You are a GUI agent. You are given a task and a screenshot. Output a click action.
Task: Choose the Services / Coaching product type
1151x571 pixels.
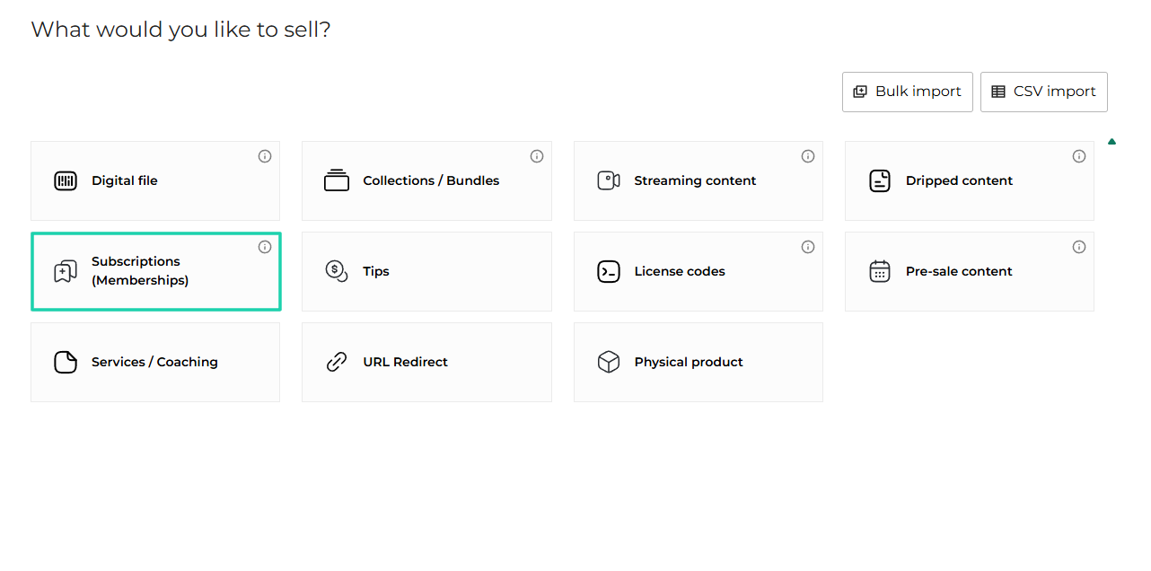(x=155, y=362)
